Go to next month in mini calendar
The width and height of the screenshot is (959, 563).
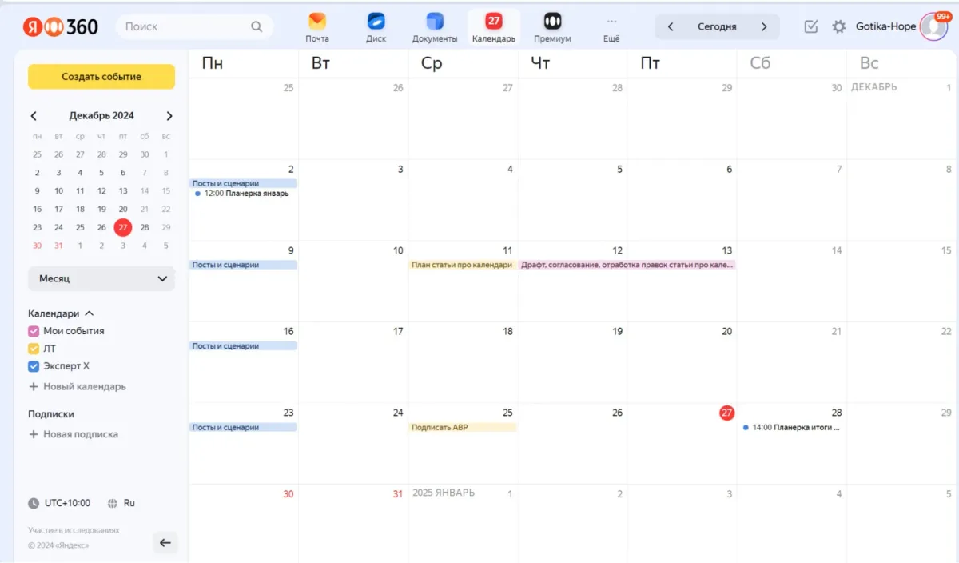169,116
